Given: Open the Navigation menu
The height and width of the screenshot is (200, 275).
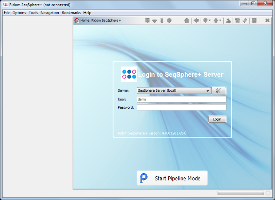Looking at the screenshot, I should coord(50,13).
